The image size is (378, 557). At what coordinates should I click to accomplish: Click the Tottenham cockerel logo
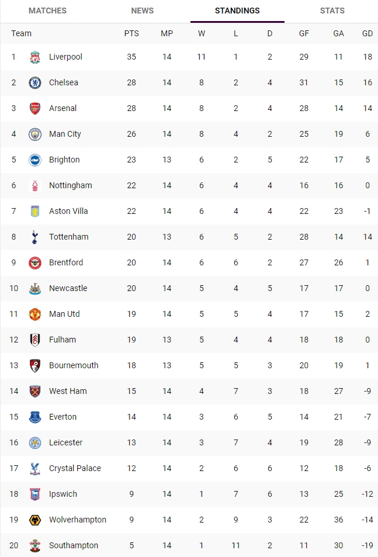click(x=35, y=237)
